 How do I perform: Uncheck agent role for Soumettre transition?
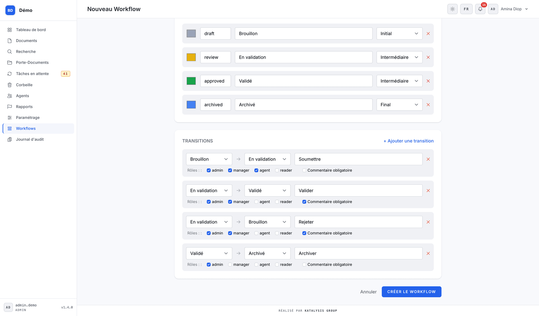pos(256,170)
